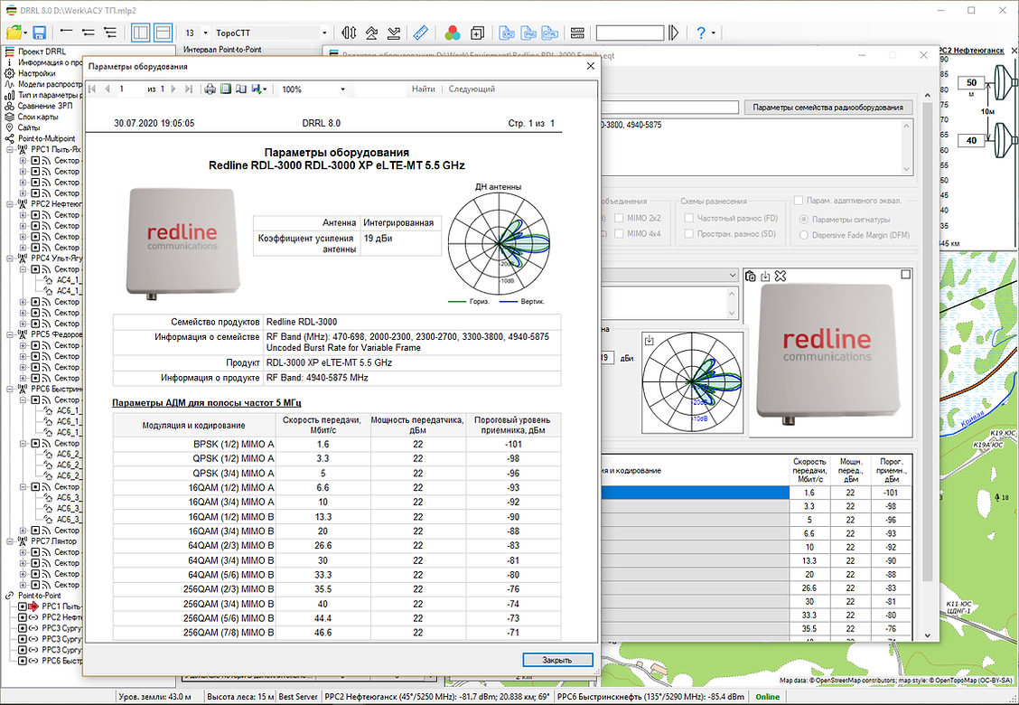Open page setup in the report toolbar
1019x705 pixels.
(241, 89)
